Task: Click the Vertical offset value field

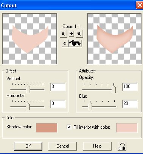Action: click(x=58, y=87)
